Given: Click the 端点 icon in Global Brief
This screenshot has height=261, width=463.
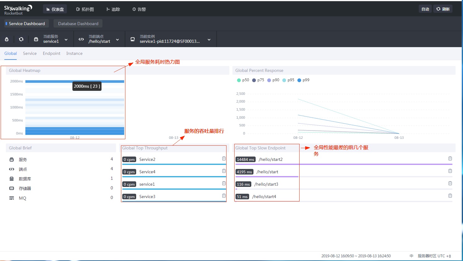Looking at the screenshot, I should click(11, 169).
